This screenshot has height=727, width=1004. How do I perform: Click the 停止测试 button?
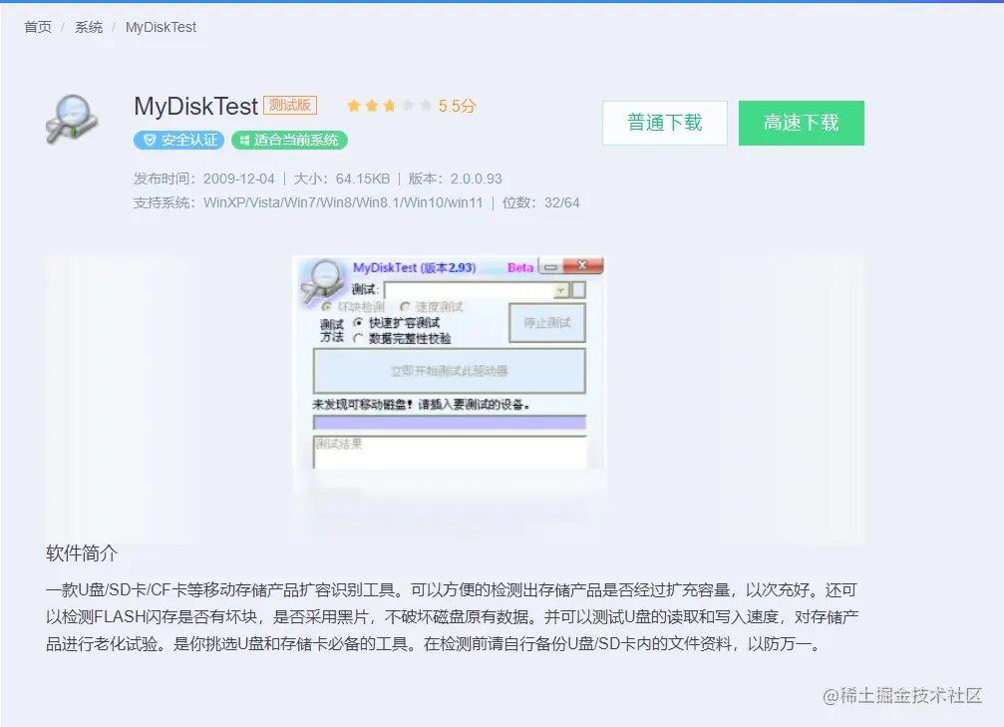(x=546, y=323)
